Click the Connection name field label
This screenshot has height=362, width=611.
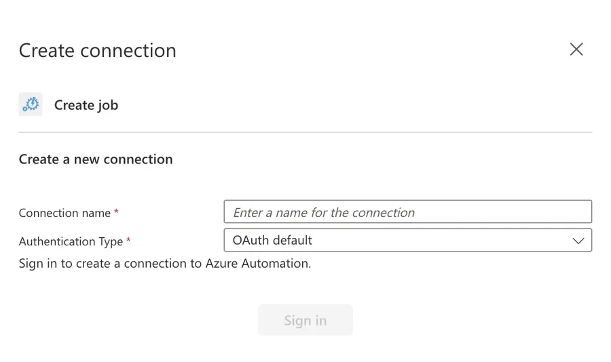[64, 213]
